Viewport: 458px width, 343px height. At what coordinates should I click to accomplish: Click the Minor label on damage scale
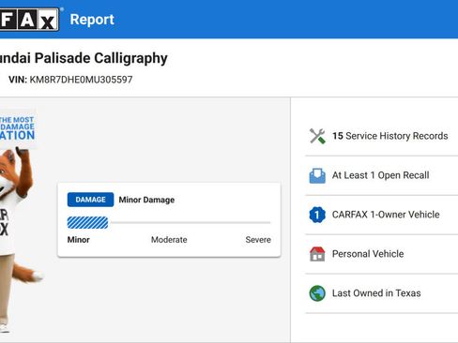pyautogui.click(x=79, y=240)
